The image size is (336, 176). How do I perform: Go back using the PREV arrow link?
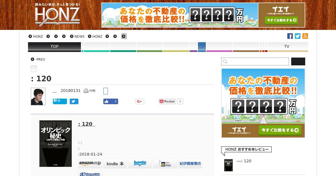pos(38,60)
